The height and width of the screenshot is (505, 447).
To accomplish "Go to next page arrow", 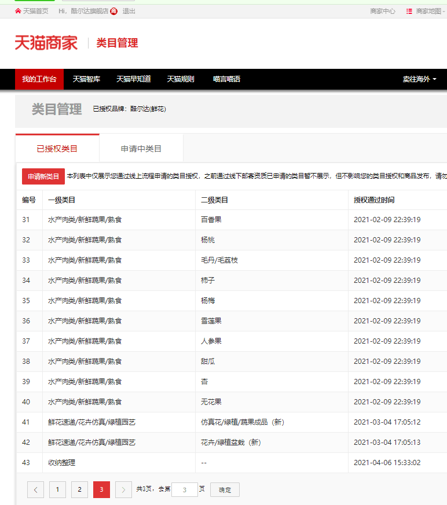I will 123,489.
